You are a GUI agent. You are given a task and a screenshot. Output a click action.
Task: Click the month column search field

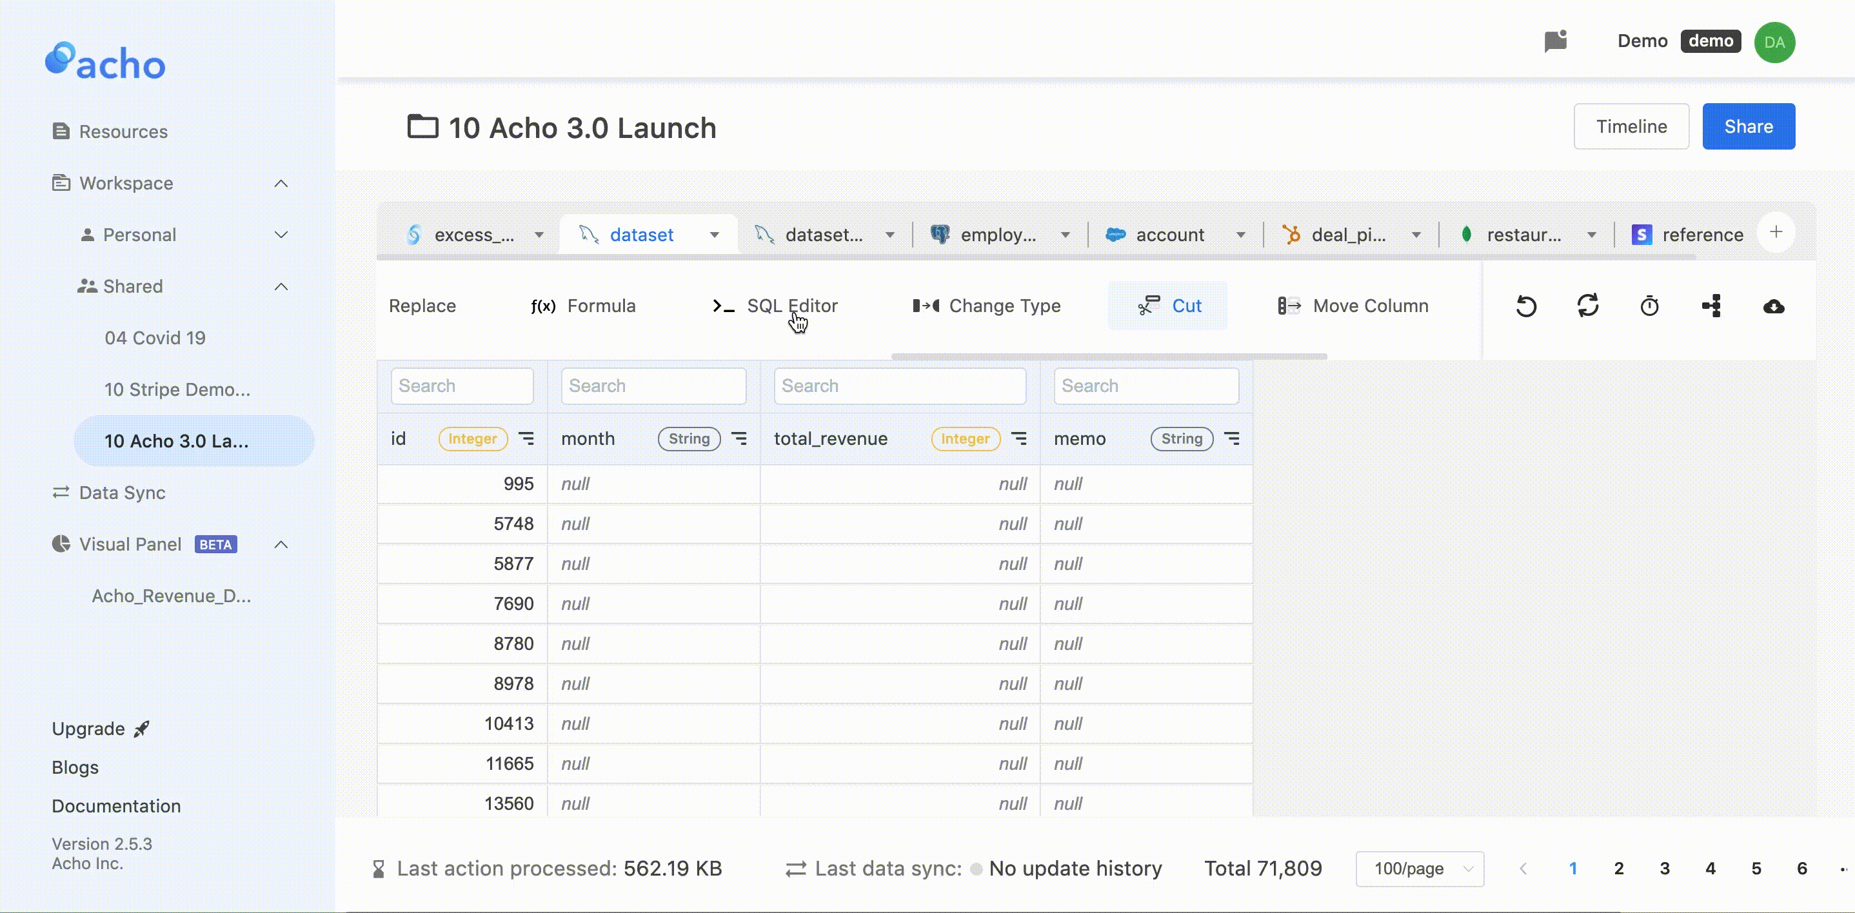[653, 386]
